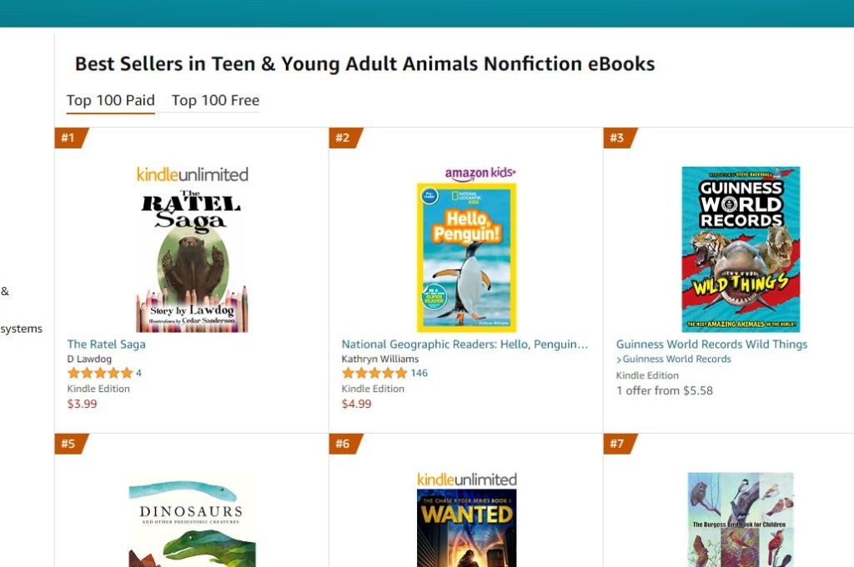854x567 pixels.
Task: Open Guinness World Records Wild Things cover
Action: (x=741, y=248)
